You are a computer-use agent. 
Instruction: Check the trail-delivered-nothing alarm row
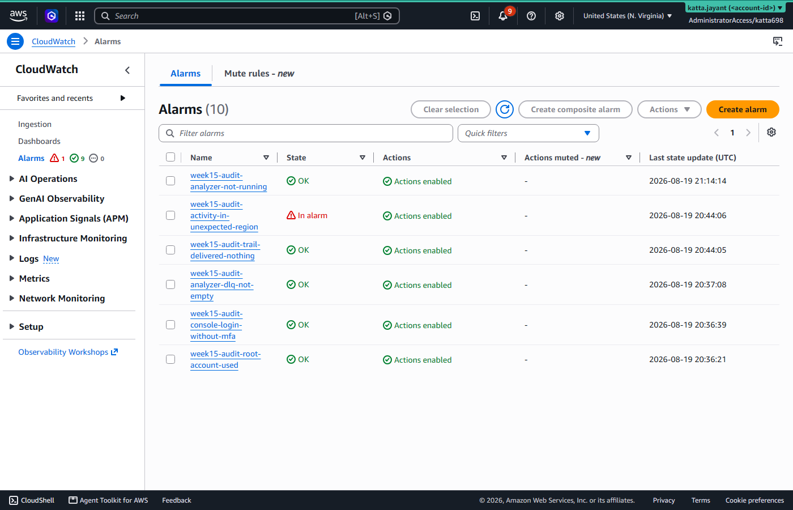coord(170,250)
